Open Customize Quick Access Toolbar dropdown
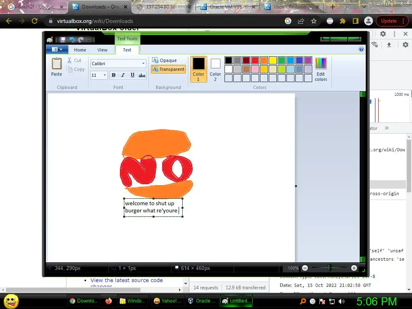Image resolution: width=412 pixels, height=309 pixels. coord(88,40)
